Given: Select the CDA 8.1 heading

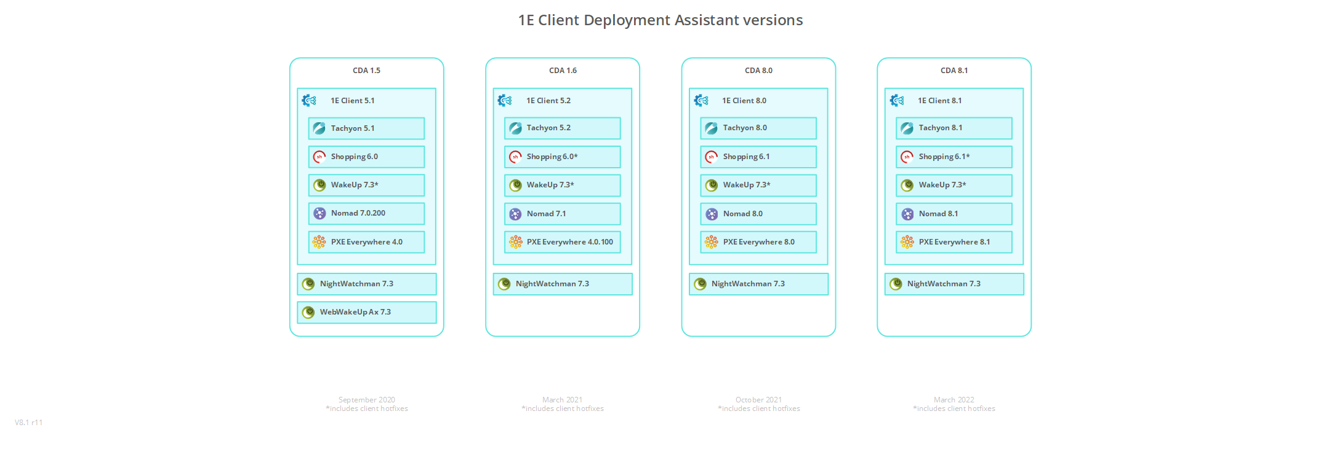Looking at the screenshot, I should [x=954, y=71].
